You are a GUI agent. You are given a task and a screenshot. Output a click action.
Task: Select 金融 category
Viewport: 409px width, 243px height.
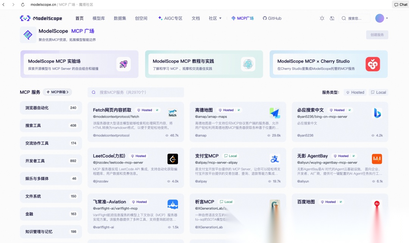coord(51,214)
